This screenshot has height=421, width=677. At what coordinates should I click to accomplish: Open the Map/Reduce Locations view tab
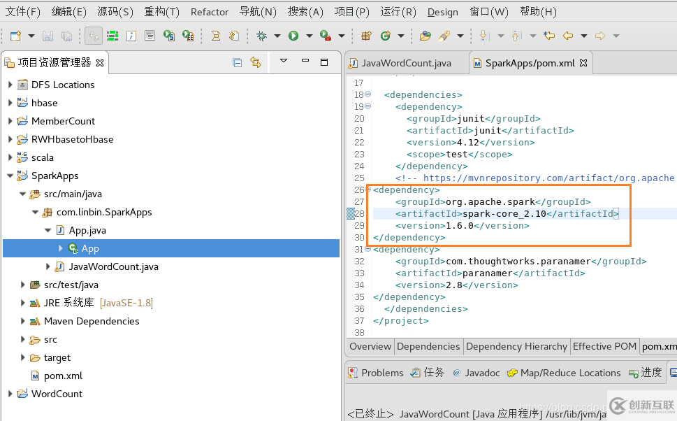tap(564, 373)
